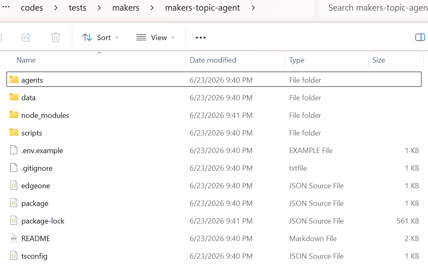Viewport: 428px width, 273px height.
Task: Click makers-topic-agent breadcrumb
Action: coord(203,8)
